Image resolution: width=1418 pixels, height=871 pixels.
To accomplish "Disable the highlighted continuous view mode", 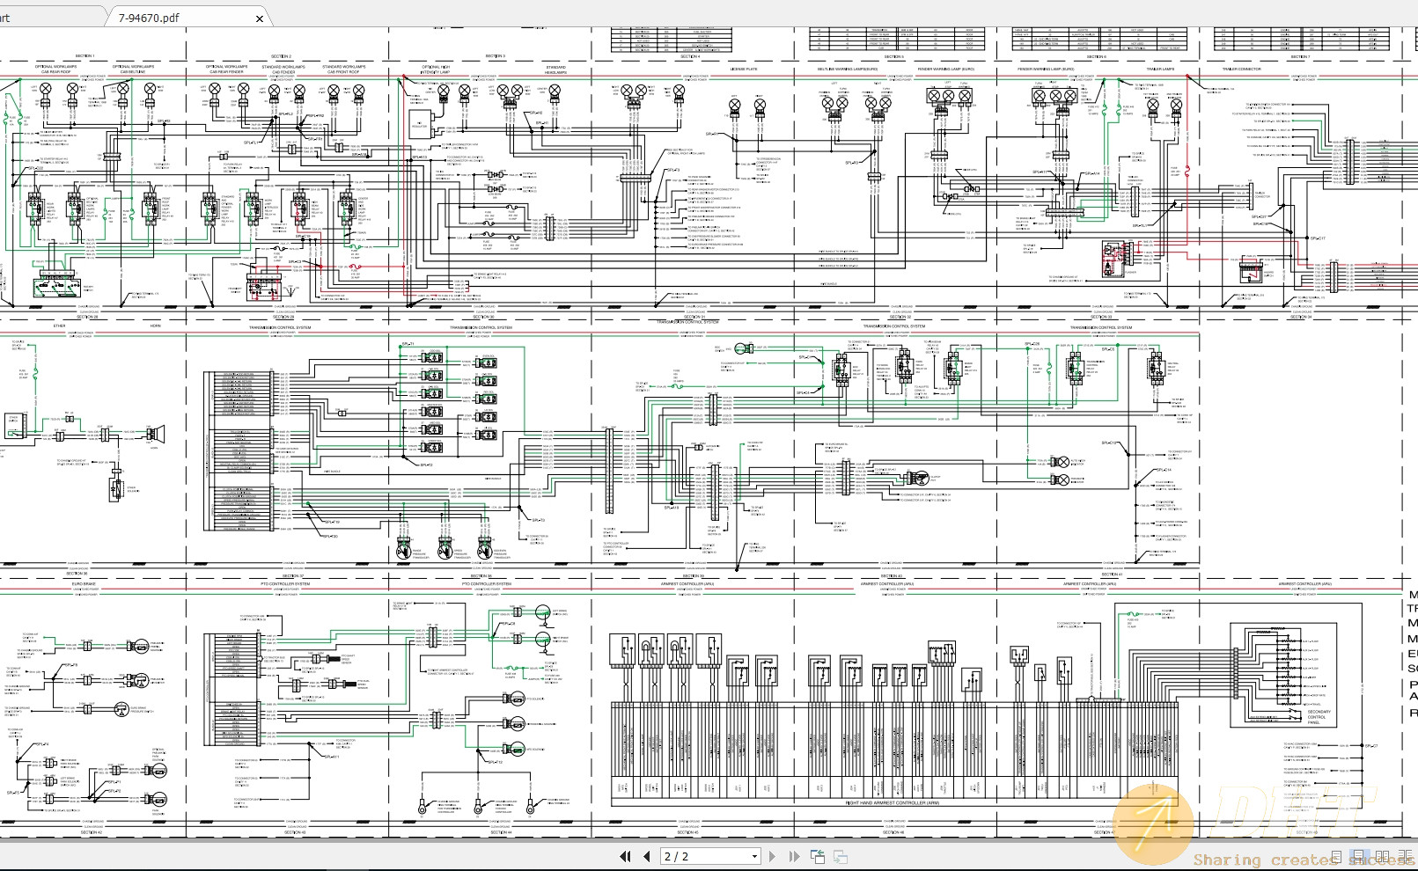I will coord(1358,855).
